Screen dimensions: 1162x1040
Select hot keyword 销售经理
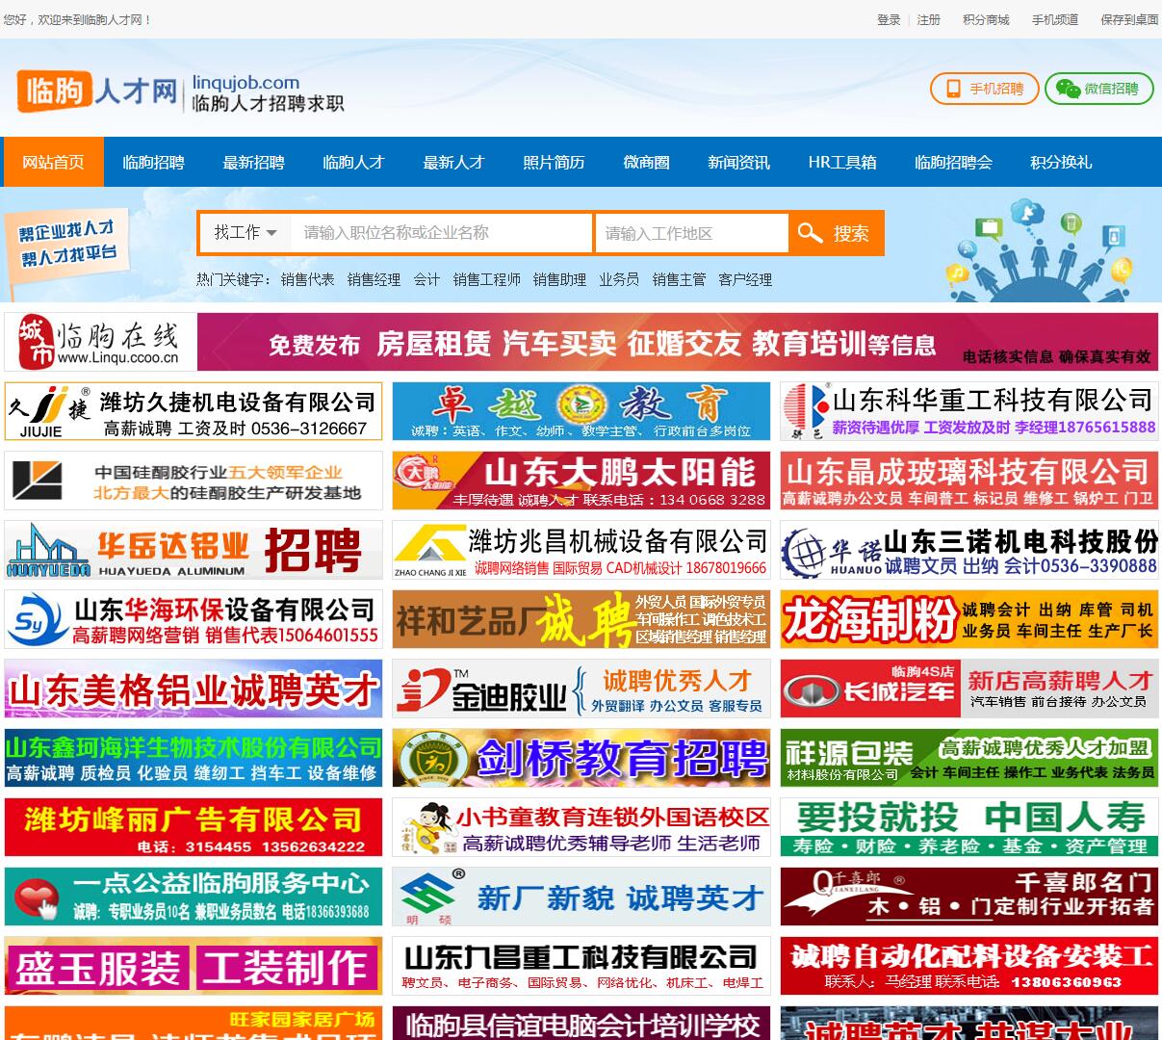click(x=374, y=279)
